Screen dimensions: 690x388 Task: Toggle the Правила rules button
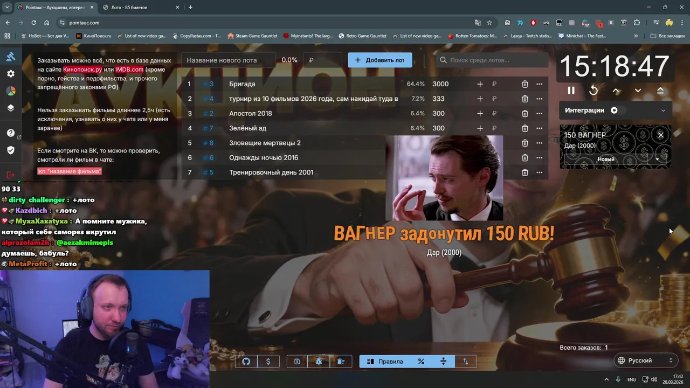[x=385, y=362]
